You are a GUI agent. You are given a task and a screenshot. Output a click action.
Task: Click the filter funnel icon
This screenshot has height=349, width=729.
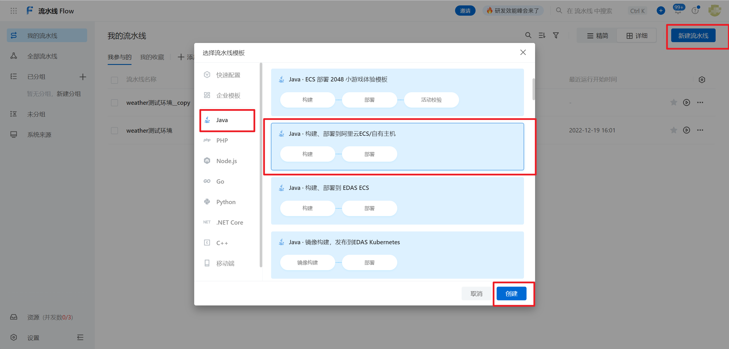point(556,35)
